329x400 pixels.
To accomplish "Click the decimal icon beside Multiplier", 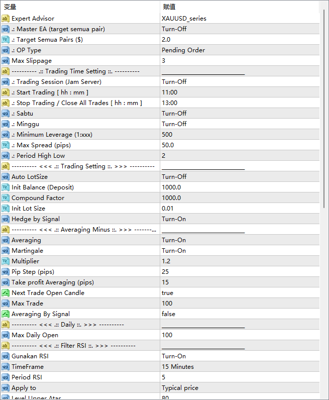I will pyautogui.click(x=6, y=261).
